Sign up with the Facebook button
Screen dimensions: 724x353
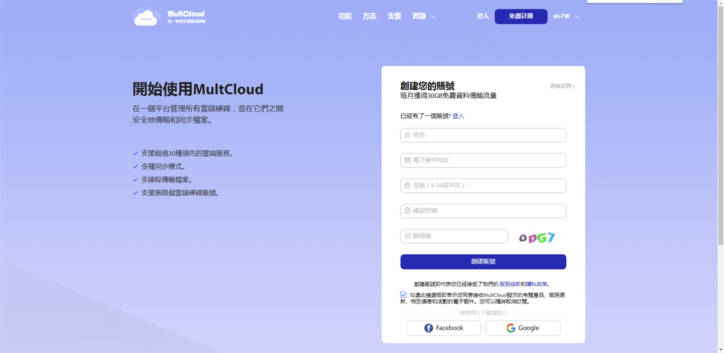[x=443, y=328]
